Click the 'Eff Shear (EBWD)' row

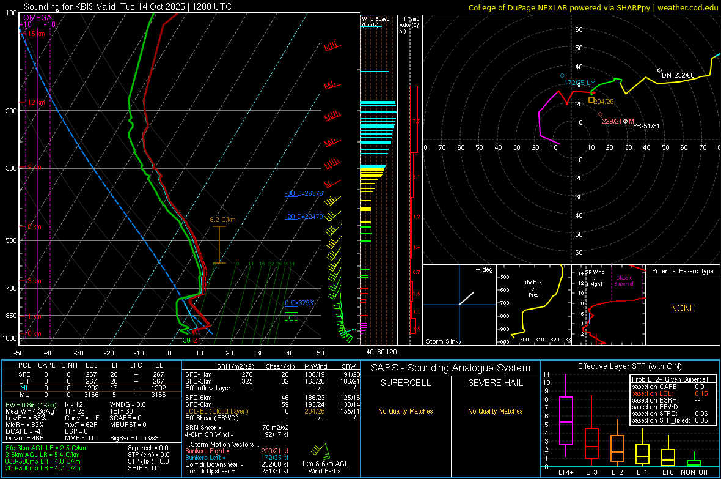[x=273, y=418]
